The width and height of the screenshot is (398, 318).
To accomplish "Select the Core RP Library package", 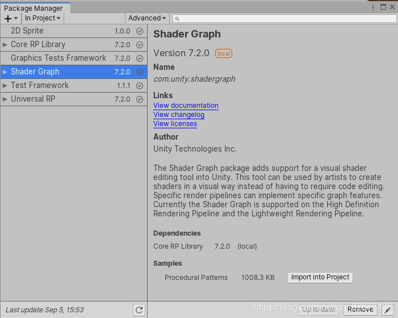I will point(74,45).
